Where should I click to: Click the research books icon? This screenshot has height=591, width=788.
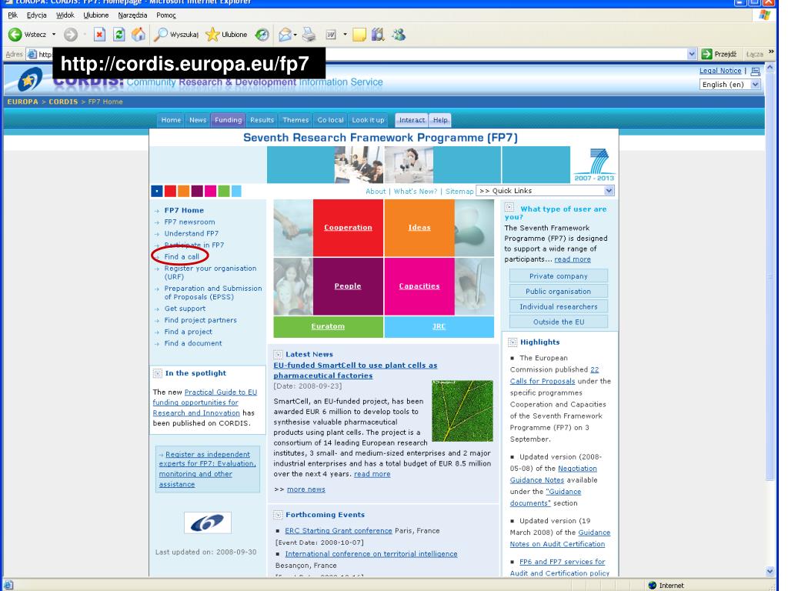378,34
